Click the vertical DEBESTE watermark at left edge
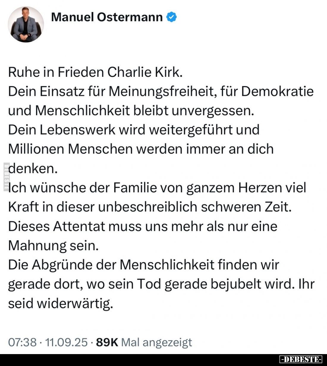327x366 pixels. [6, 177]
